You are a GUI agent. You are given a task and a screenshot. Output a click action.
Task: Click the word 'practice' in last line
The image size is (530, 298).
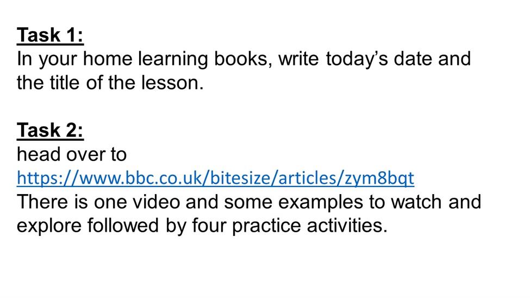pyautogui.click(x=266, y=226)
